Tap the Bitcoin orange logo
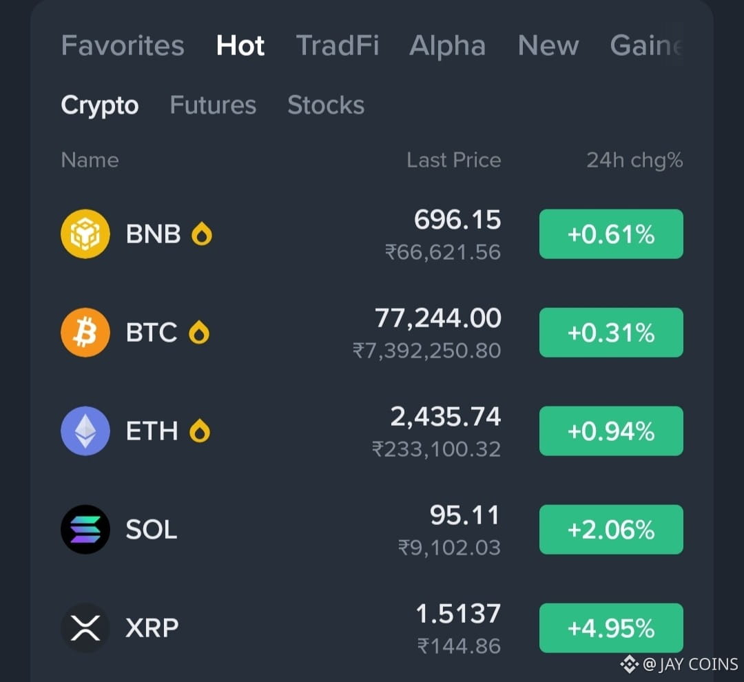The height and width of the screenshot is (682, 744). point(85,332)
